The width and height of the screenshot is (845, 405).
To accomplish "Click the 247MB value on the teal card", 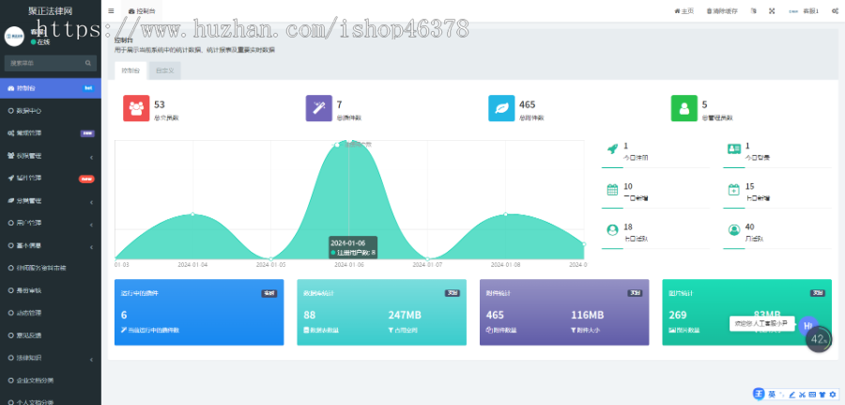I will tap(405, 316).
